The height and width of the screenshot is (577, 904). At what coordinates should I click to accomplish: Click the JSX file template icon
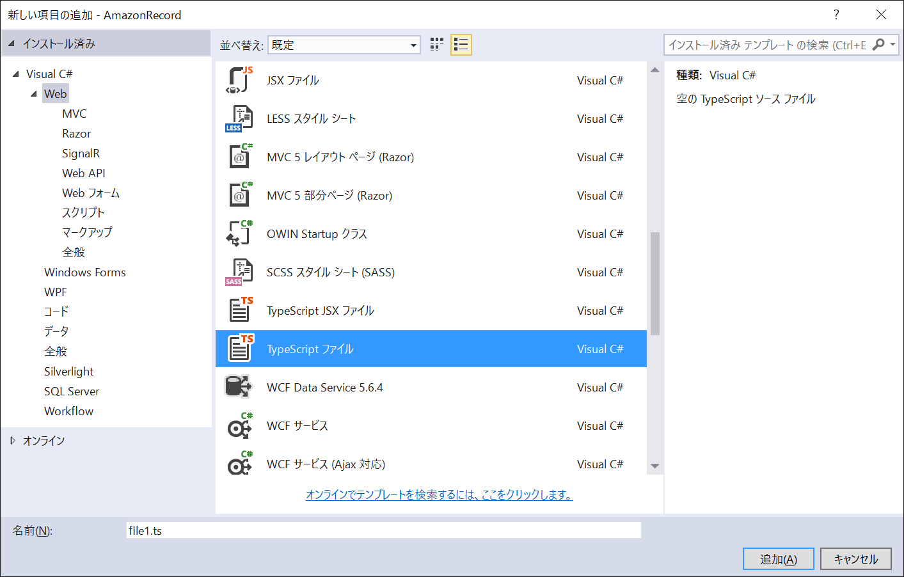[239, 80]
